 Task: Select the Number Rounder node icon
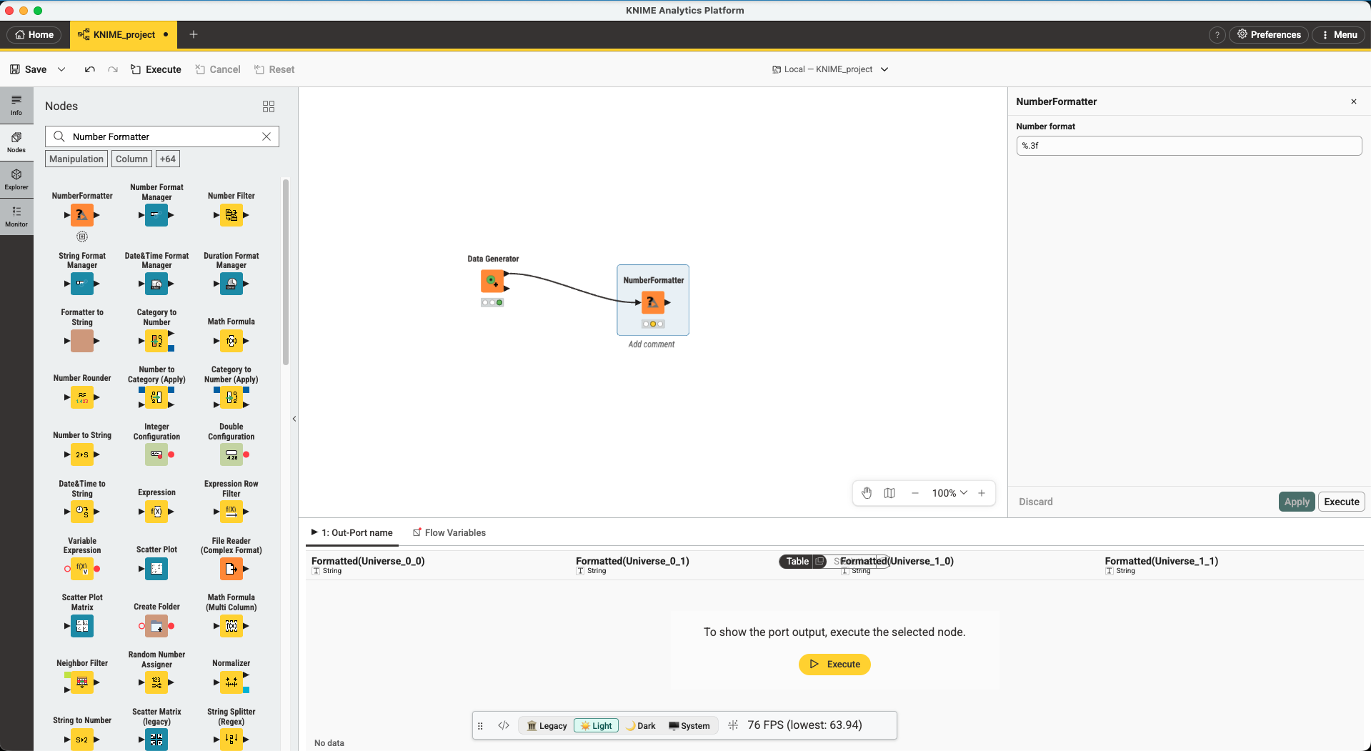pyautogui.click(x=82, y=397)
